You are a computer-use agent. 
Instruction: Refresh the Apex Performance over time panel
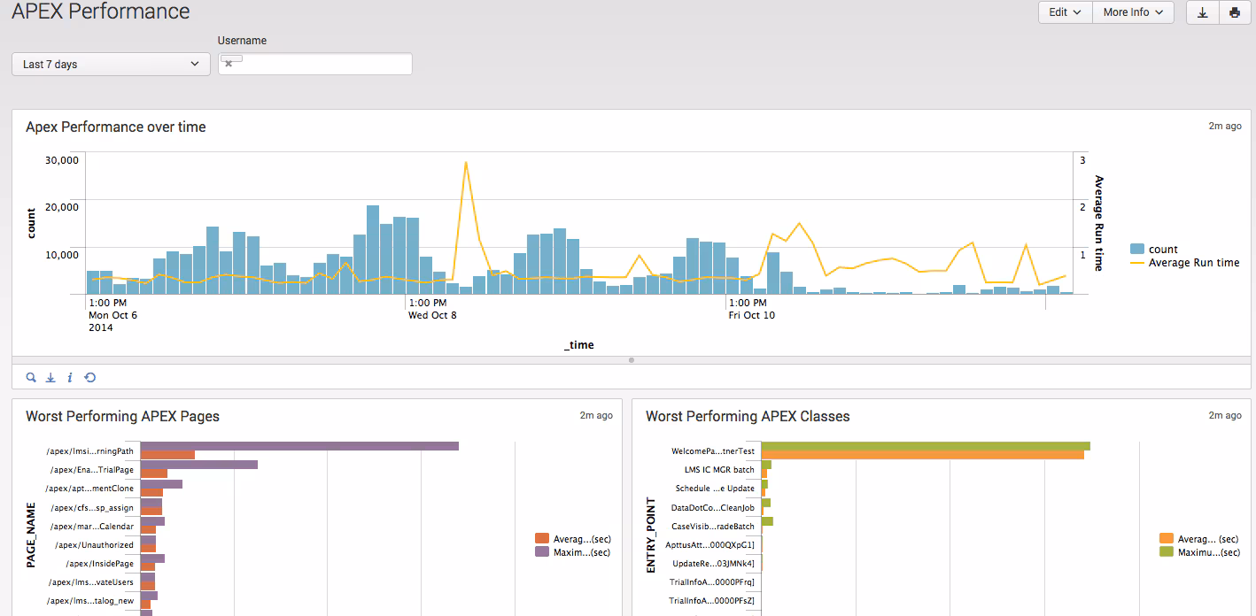coord(89,377)
